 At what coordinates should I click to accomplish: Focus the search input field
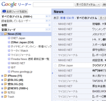click(x=54, y=5)
